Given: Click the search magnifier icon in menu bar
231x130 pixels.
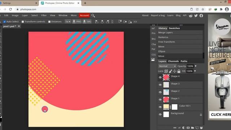Looking at the screenshot, I should click(93, 16).
